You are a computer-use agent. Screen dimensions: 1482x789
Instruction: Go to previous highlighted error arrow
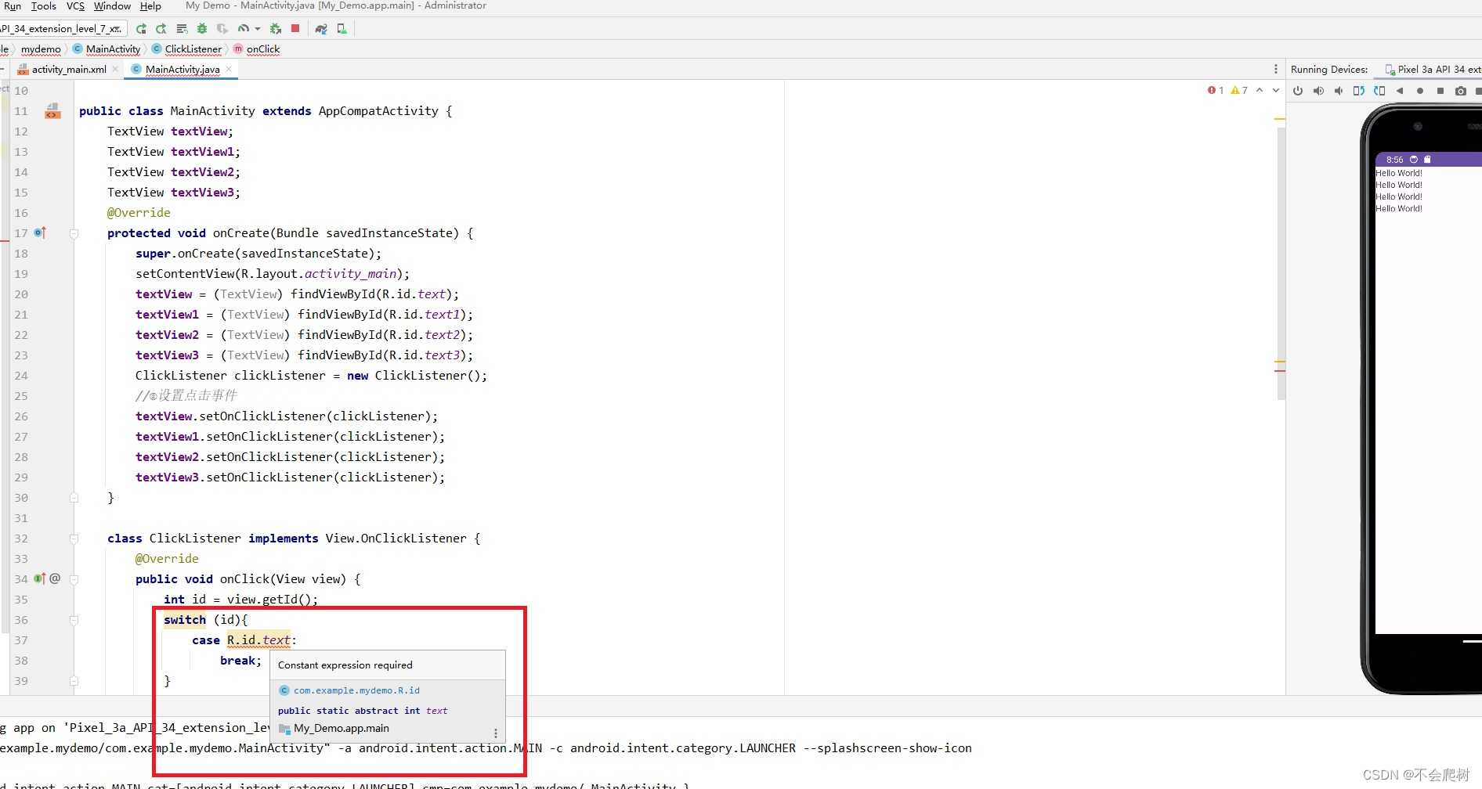click(x=1260, y=91)
